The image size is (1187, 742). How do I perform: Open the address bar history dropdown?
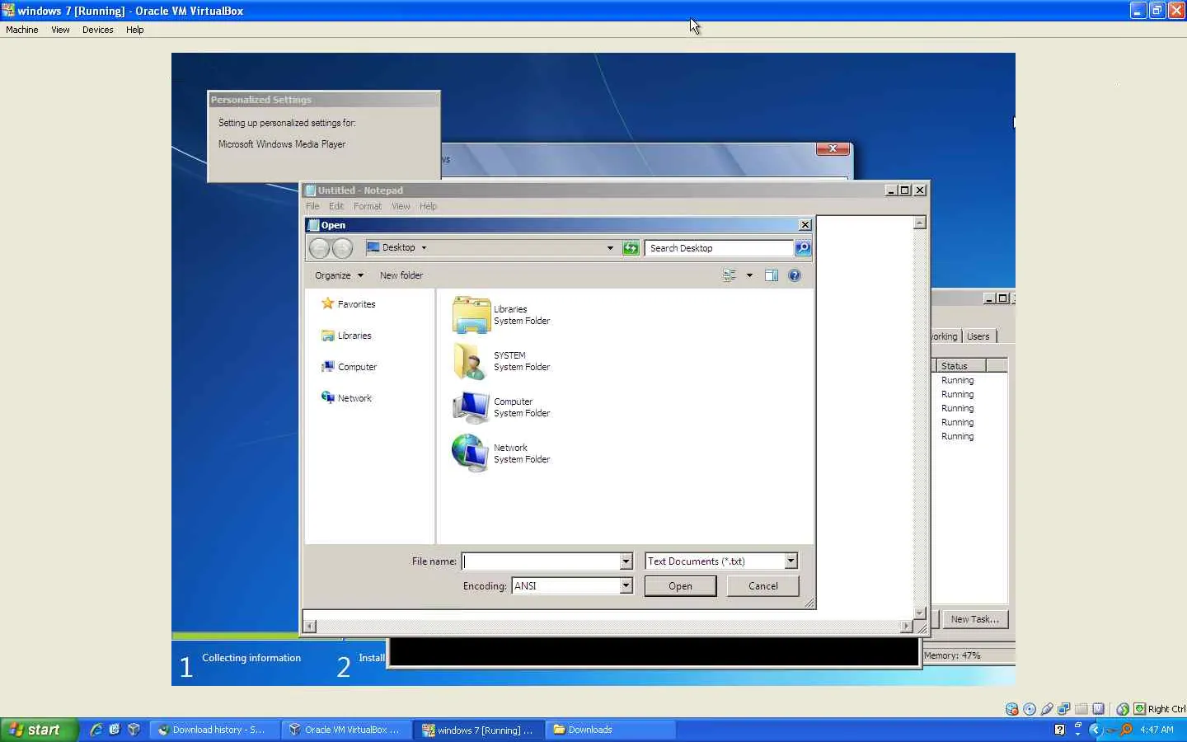pyautogui.click(x=610, y=248)
